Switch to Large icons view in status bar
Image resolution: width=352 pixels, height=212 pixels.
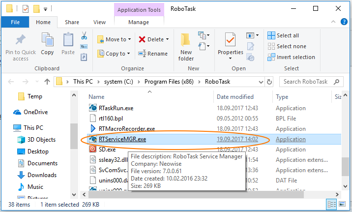coord(342,204)
